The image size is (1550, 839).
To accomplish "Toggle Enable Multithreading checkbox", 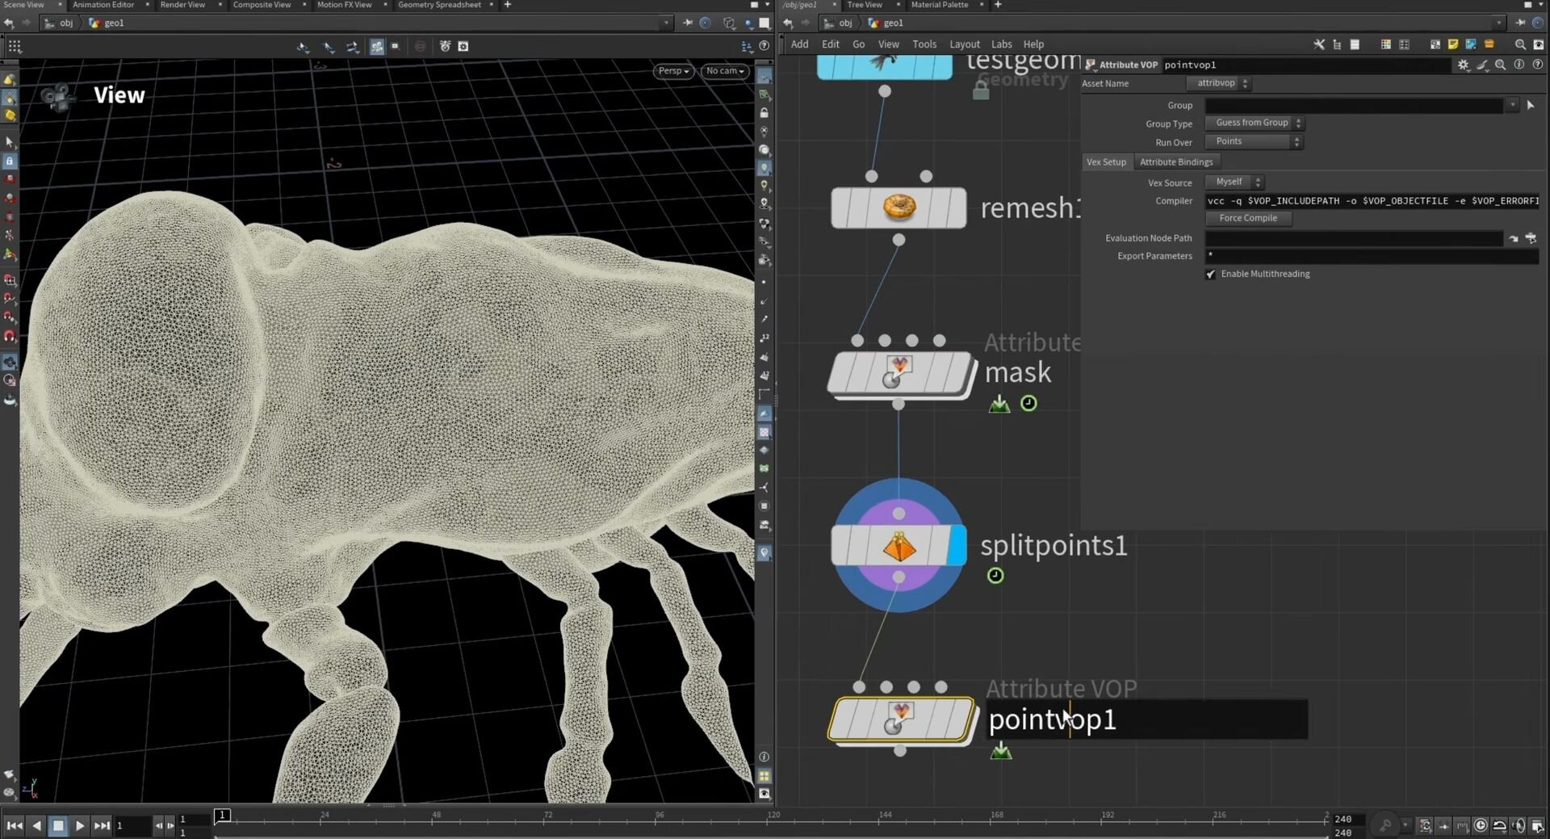I will [1210, 275].
